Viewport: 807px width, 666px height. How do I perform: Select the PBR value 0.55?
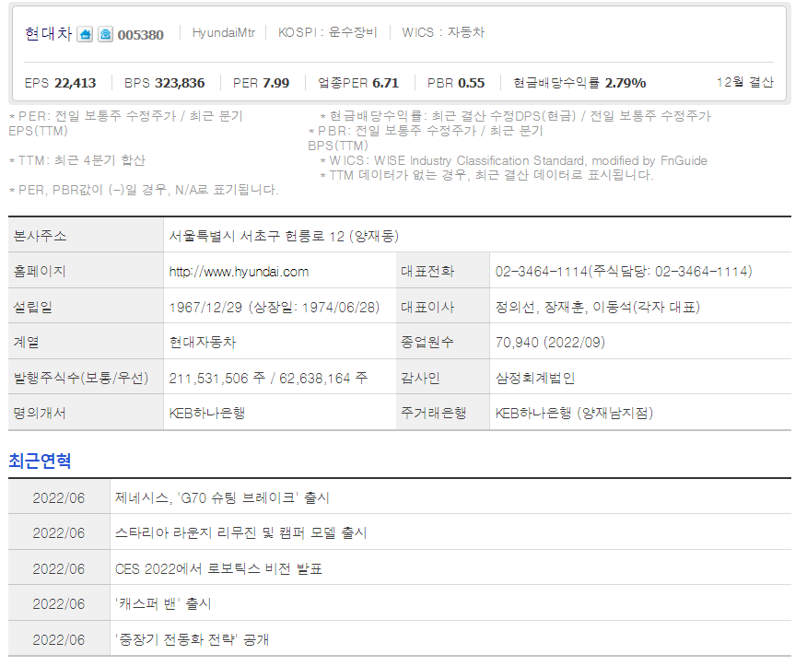coord(472,83)
